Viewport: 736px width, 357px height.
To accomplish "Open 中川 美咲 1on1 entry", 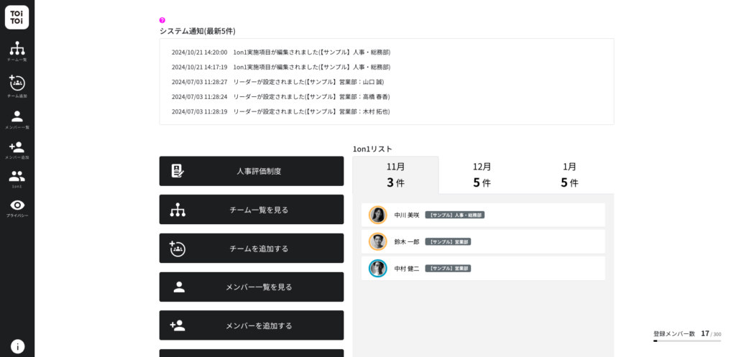I will [483, 215].
